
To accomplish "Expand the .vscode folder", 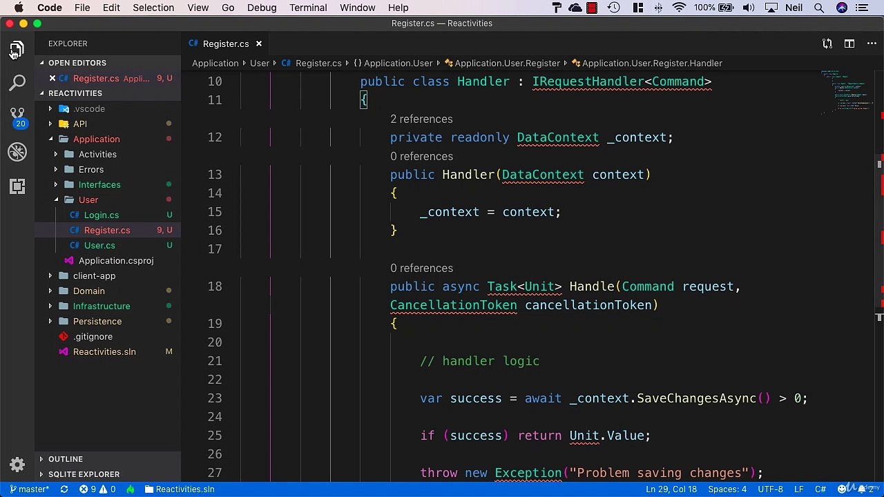I will (89, 108).
